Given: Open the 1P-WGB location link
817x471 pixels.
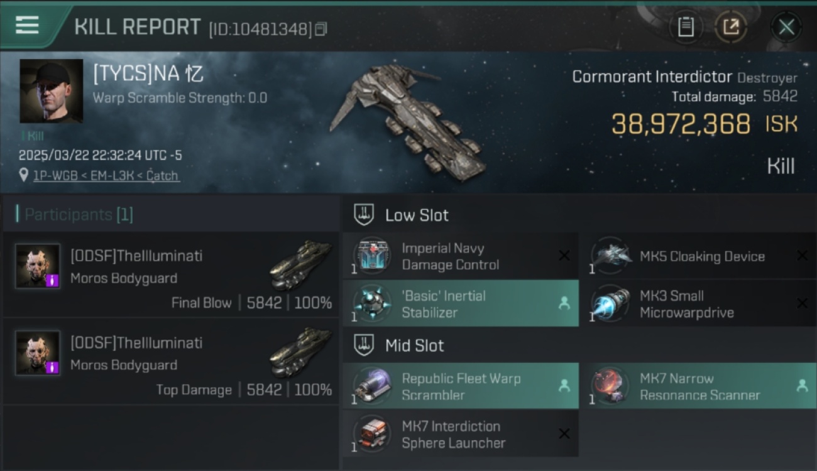Looking at the screenshot, I should pos(49,176).
